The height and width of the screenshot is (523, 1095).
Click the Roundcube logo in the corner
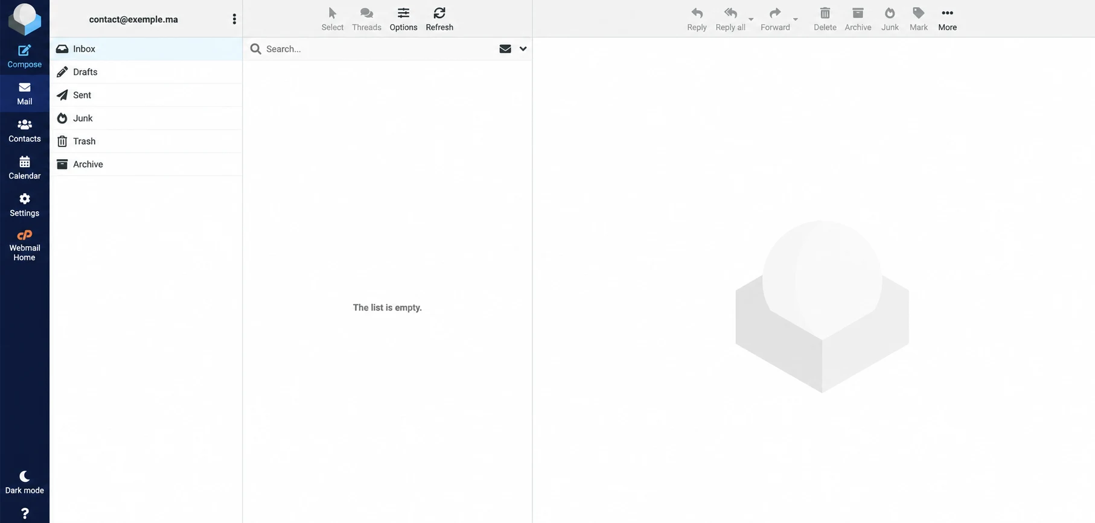(x=24, y=18)
